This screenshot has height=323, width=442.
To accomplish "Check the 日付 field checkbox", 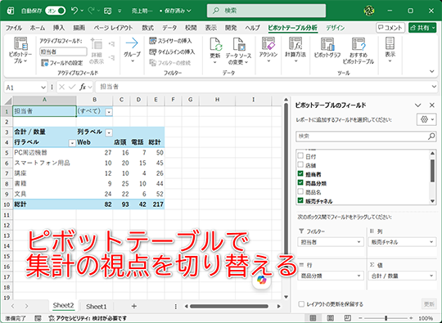I will (300, 155).
